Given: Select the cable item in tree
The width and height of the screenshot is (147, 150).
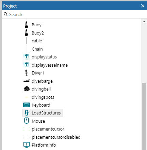Looking at the screenshot, I should point(37,41).
